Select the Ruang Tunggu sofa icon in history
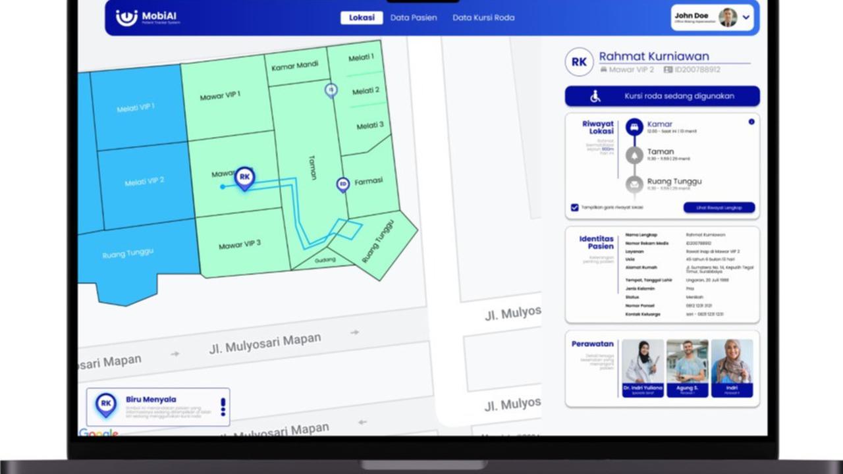This screenshot has width=843, height=474. click(634, 184)
